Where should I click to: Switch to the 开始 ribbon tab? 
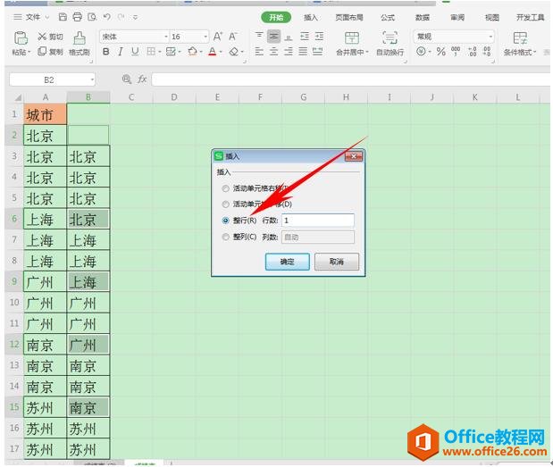click(276, 17)
